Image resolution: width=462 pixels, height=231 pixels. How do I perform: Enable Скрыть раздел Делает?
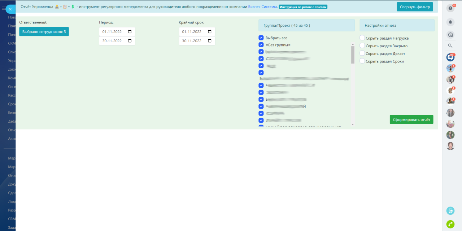[362, 53]
